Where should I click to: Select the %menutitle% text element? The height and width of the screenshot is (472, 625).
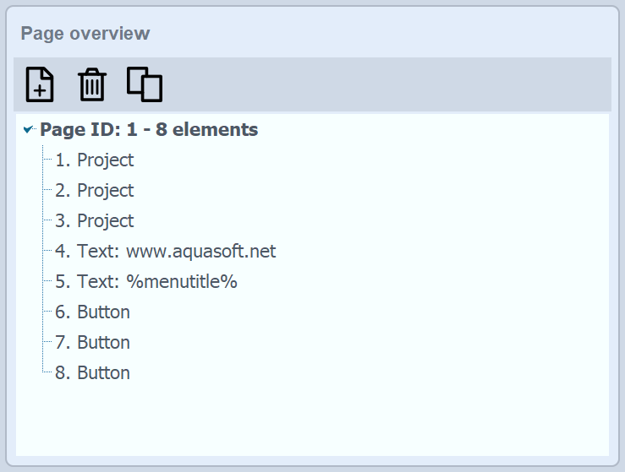[146, 282]
